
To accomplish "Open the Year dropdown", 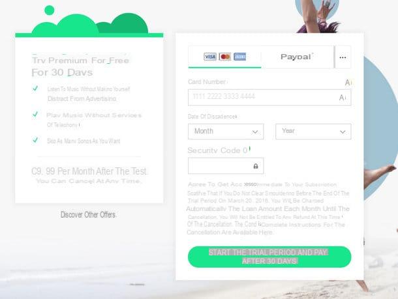I will pos(313,131).
